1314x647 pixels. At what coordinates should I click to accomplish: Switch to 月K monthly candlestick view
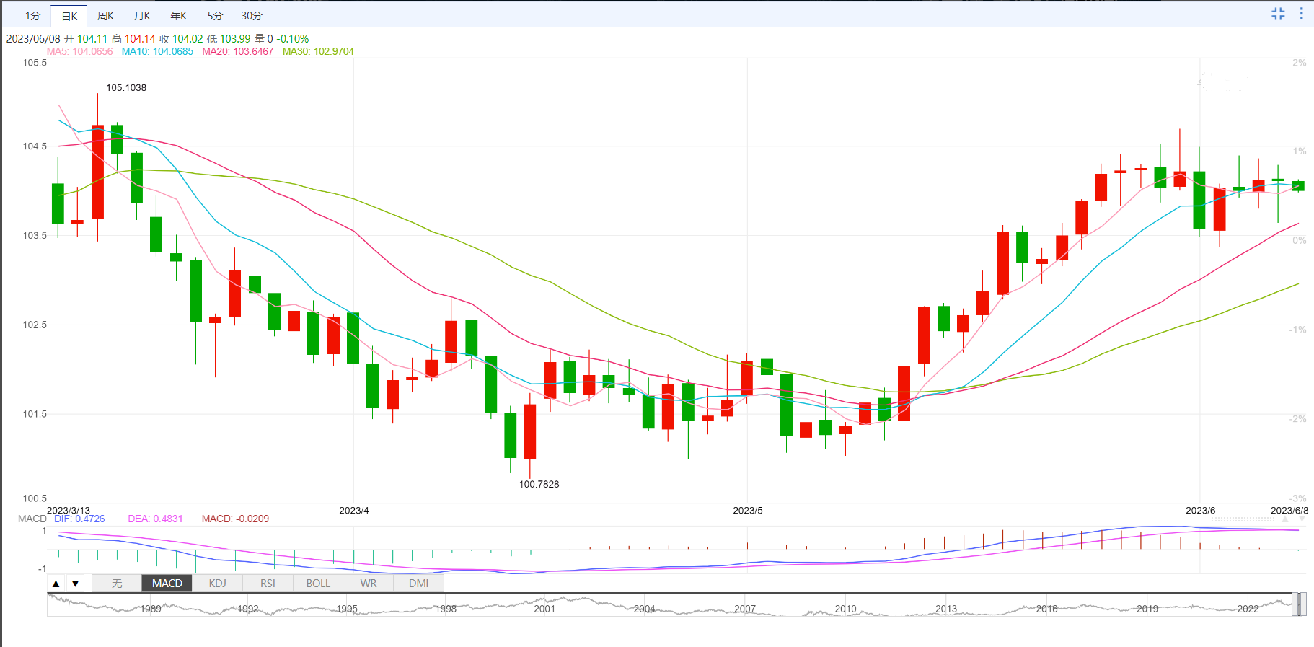point(142,16)
